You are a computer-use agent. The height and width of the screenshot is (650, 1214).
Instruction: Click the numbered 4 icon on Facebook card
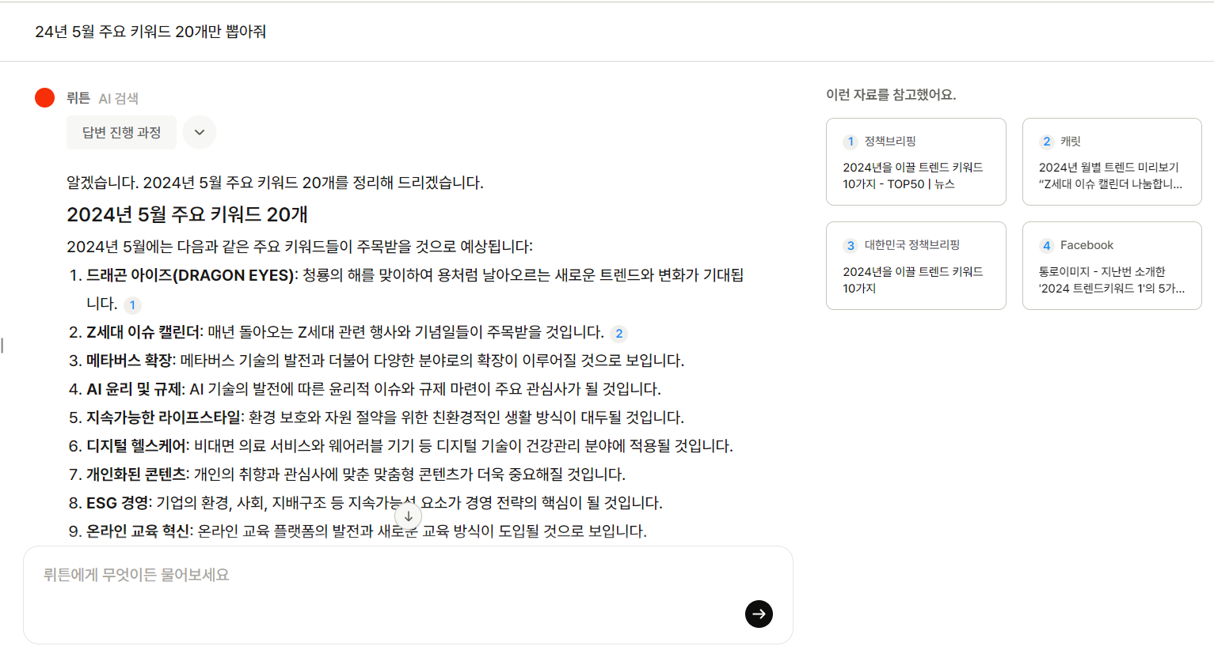1046,245
